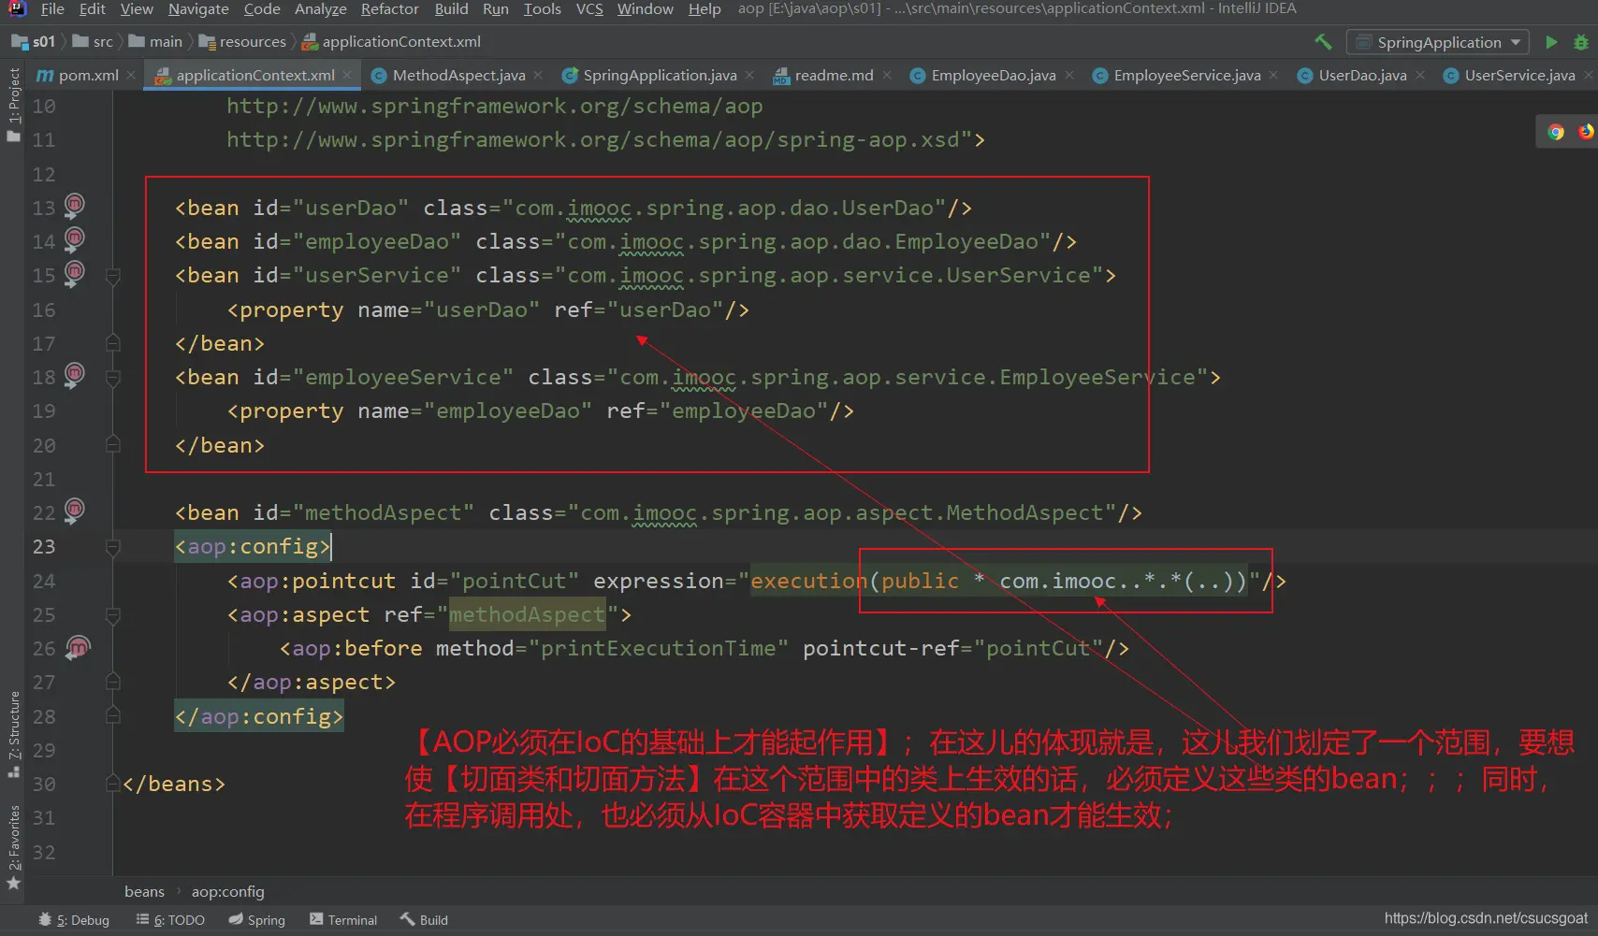
Task: Open in Chrome browser icon
Action: click(1556, 132)
